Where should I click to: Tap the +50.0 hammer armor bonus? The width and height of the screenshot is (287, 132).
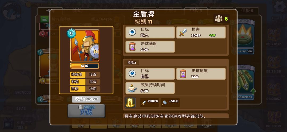170,103
